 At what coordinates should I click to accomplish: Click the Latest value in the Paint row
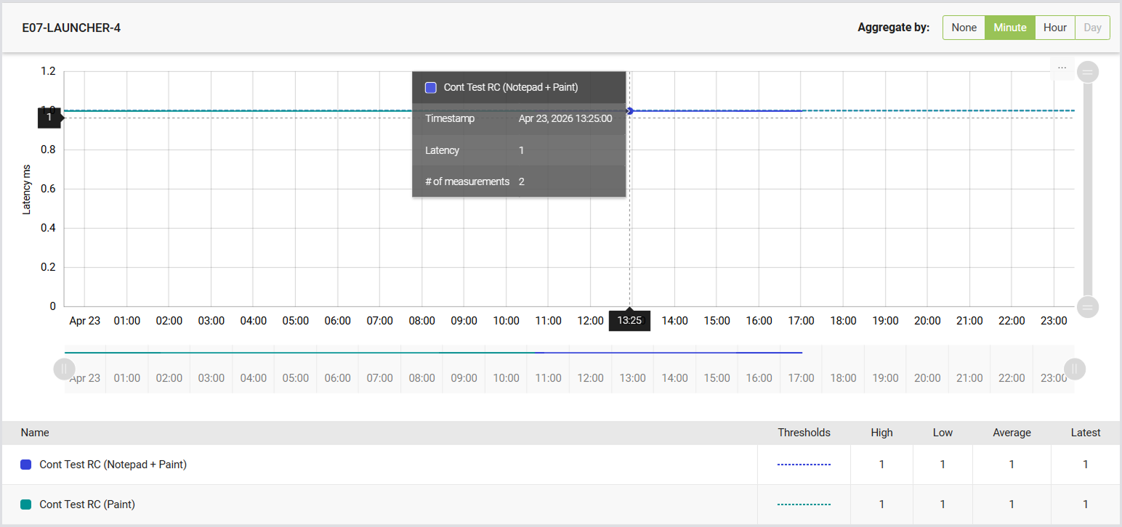click(1086, 504)
